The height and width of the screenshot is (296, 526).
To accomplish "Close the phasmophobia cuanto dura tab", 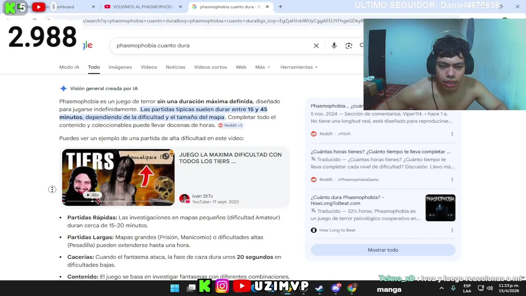I will click(268, 7).
